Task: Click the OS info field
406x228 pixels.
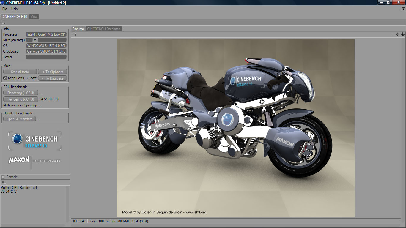Action: (x=46, y=46)
